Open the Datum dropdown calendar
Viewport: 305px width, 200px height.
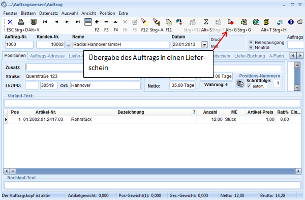(204, 45)
